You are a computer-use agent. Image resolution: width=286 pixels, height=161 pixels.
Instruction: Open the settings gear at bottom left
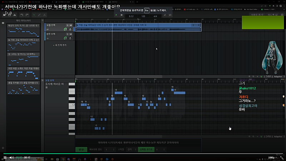click(3, 148)
